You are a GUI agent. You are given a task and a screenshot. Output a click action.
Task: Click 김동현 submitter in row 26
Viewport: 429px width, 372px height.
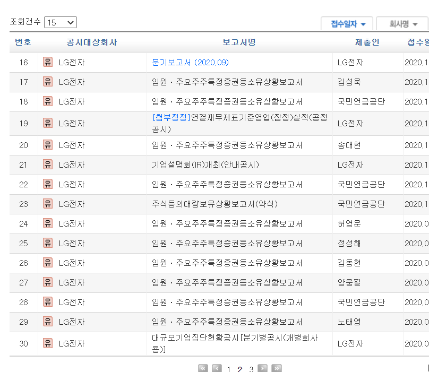click(x=349, y=263)
